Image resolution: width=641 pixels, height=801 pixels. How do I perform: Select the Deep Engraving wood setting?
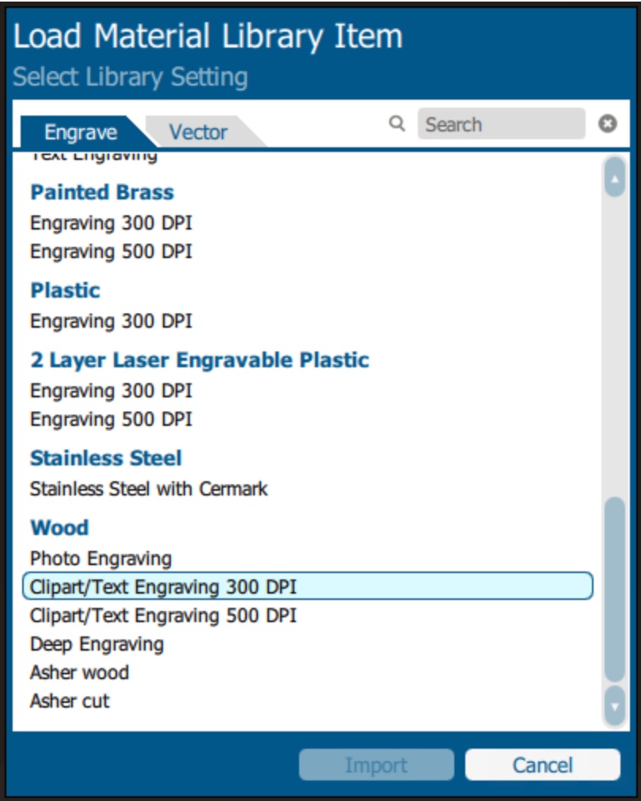[97, 644]
